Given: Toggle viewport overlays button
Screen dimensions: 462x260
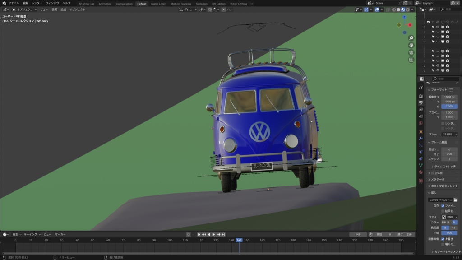Looking at the screenshot, I should click(x=377, y=10).
